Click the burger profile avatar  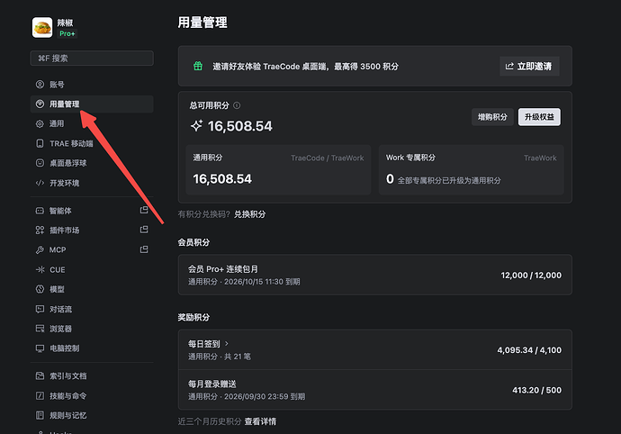coord(42,27)
